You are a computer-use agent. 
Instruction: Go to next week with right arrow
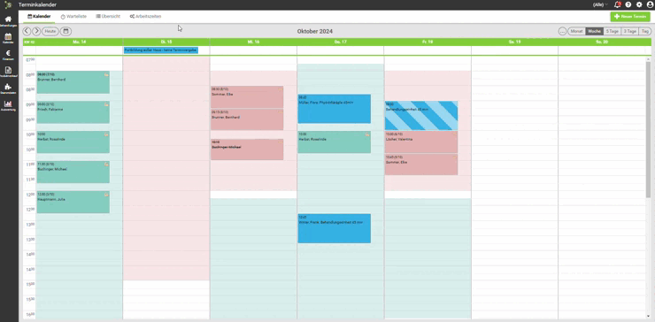36,31
